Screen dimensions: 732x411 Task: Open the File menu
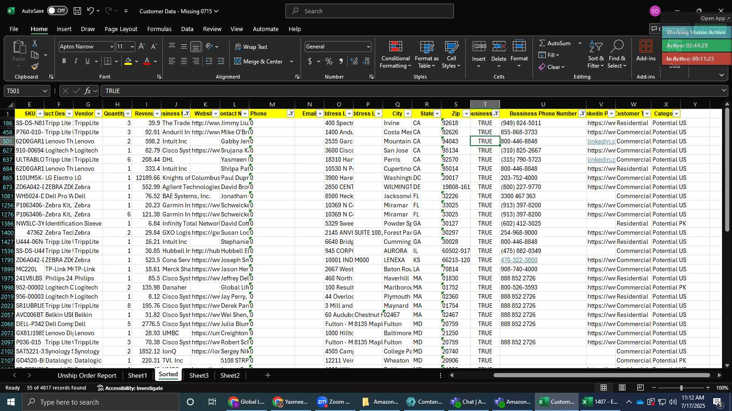click(14, 29)
